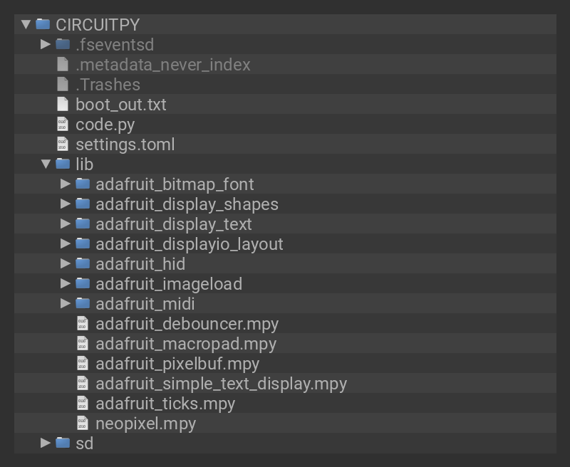Select adafruit_simple_text_display.mpy file
570x467 pixels.
coord(221,383)
